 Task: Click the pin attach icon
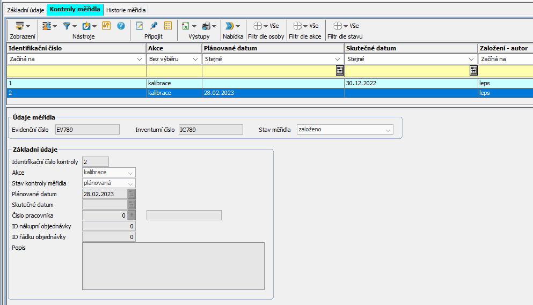click(154, 26)
